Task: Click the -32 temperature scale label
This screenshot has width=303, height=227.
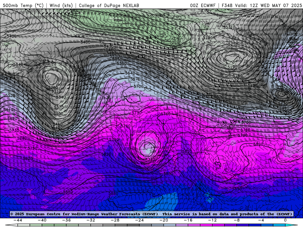Action: coord(91,220)
